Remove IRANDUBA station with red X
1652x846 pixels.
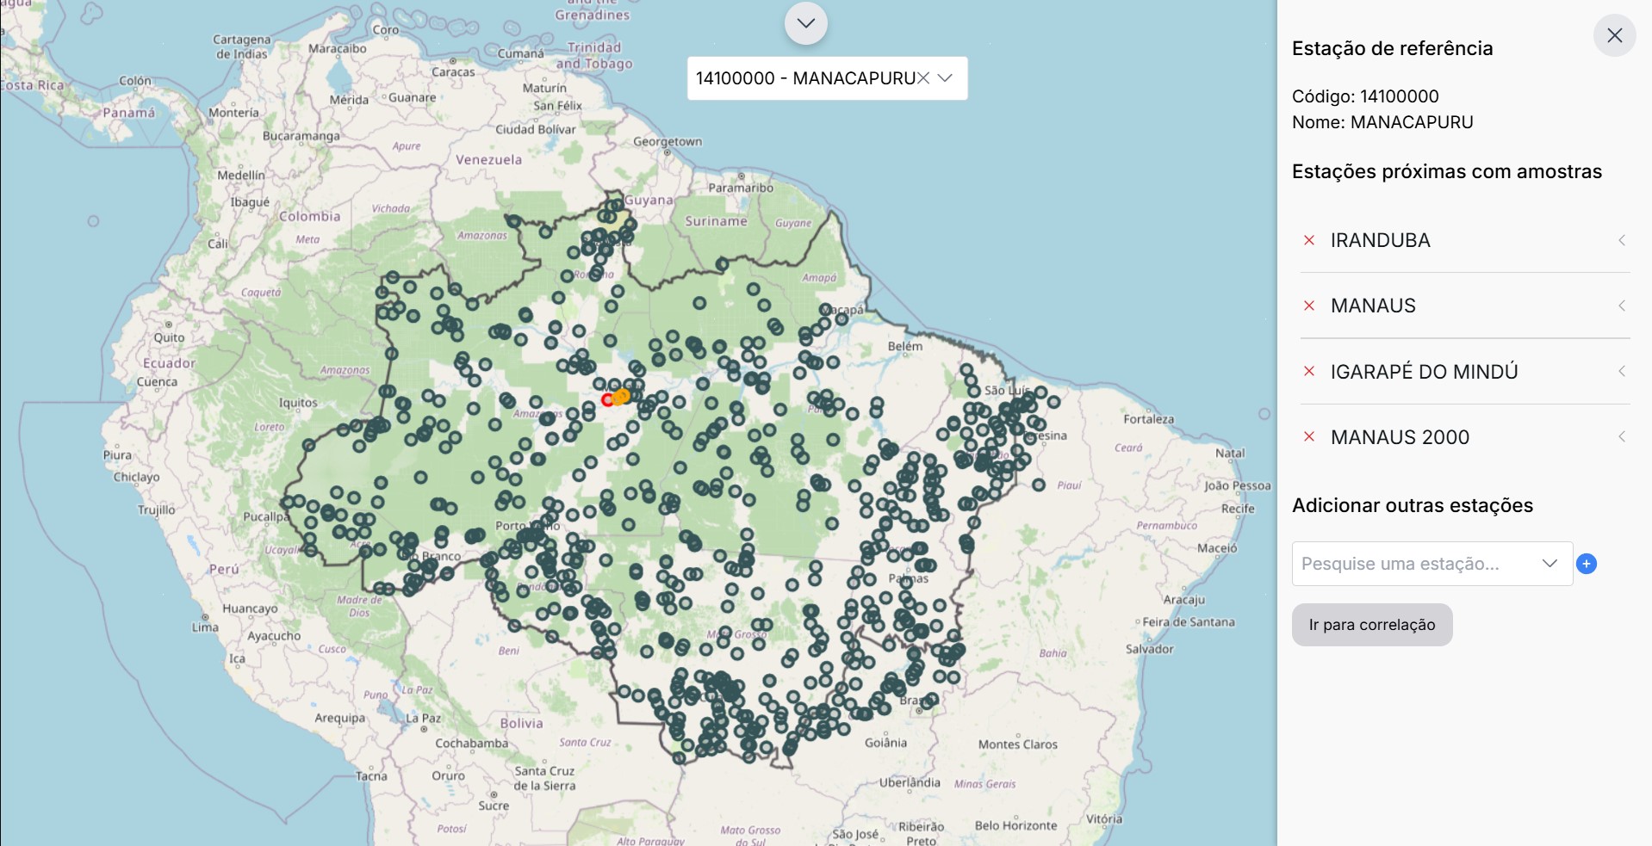[1309, 240]
